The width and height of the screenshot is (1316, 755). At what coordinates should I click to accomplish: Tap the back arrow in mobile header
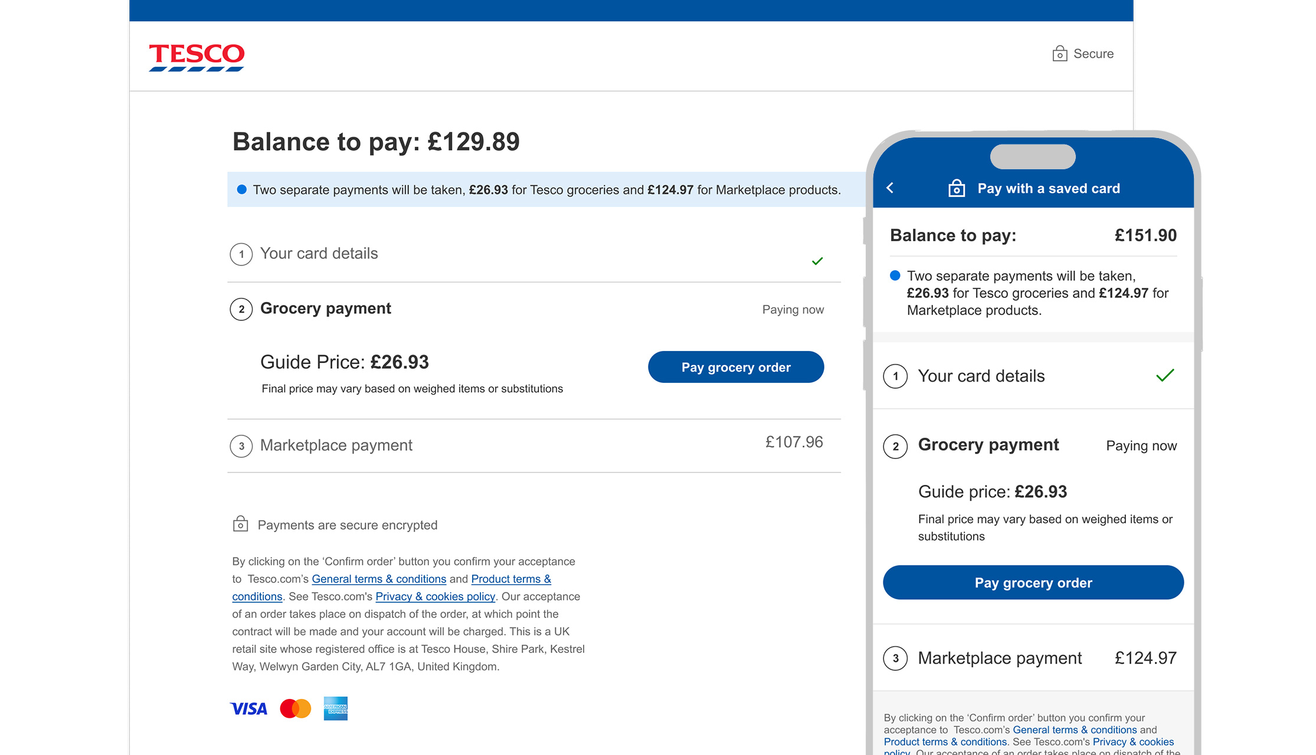890,188
